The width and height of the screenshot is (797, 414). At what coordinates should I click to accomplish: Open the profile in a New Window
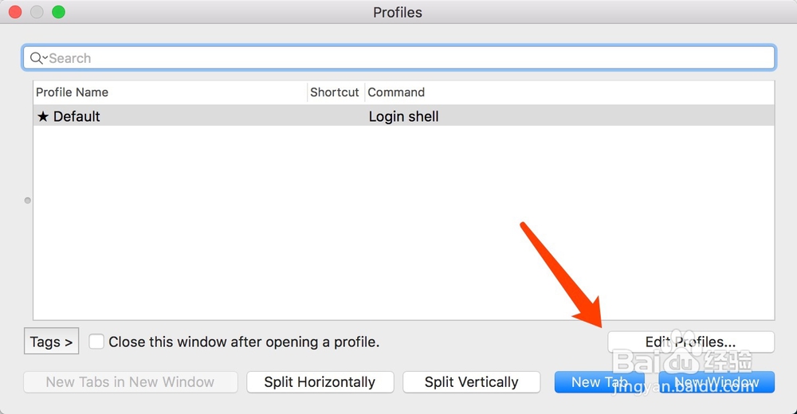coord(716,382)
